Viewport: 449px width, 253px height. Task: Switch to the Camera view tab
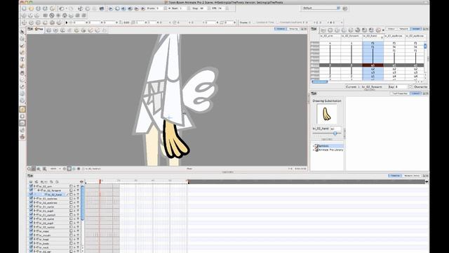pyautogui.click(x=281, y=29)
